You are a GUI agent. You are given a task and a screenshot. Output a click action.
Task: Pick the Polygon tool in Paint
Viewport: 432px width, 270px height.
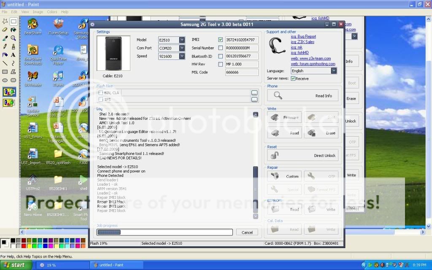click(x=13, y=72)
